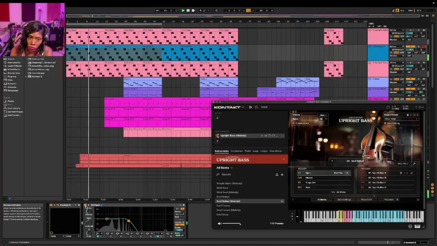This screenshot has height=246, width=437.
Task: Open EQ Eight Stereo mode dropdown
Action: tap(179, 214)
